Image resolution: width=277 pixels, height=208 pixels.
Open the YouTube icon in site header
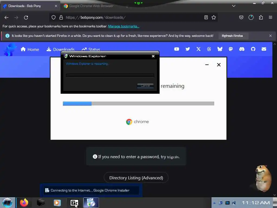tap(177, 49)
